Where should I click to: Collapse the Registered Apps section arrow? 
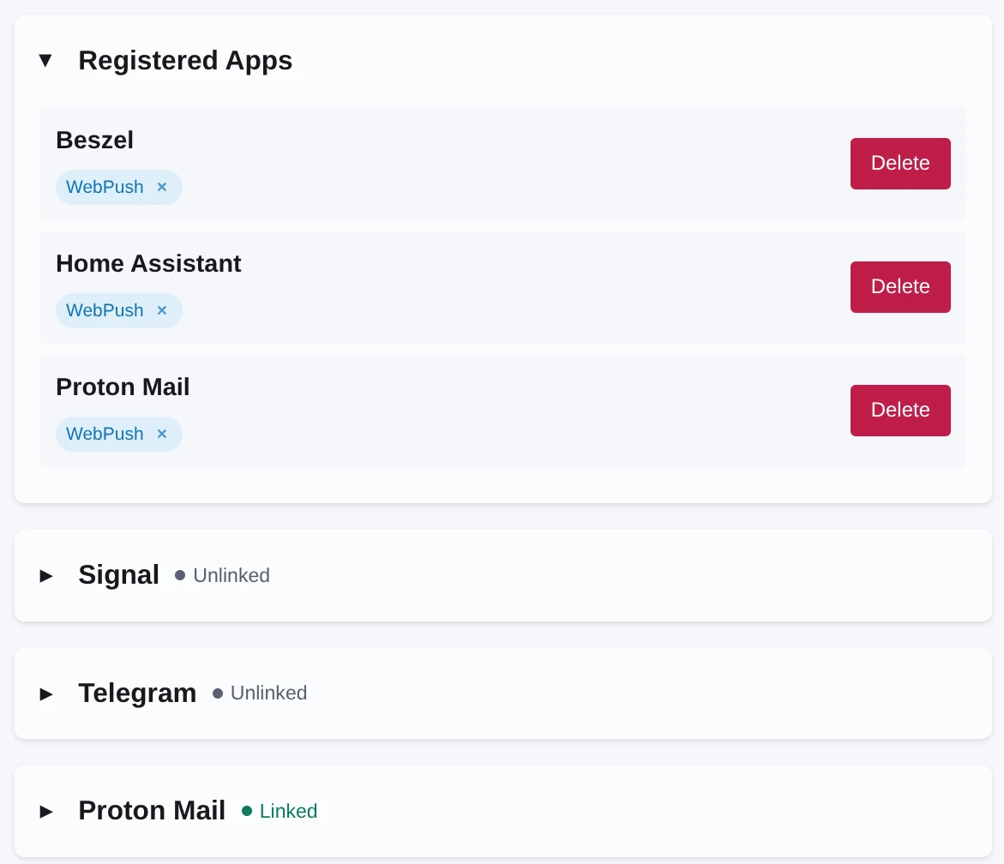click(x=45, y=61)
